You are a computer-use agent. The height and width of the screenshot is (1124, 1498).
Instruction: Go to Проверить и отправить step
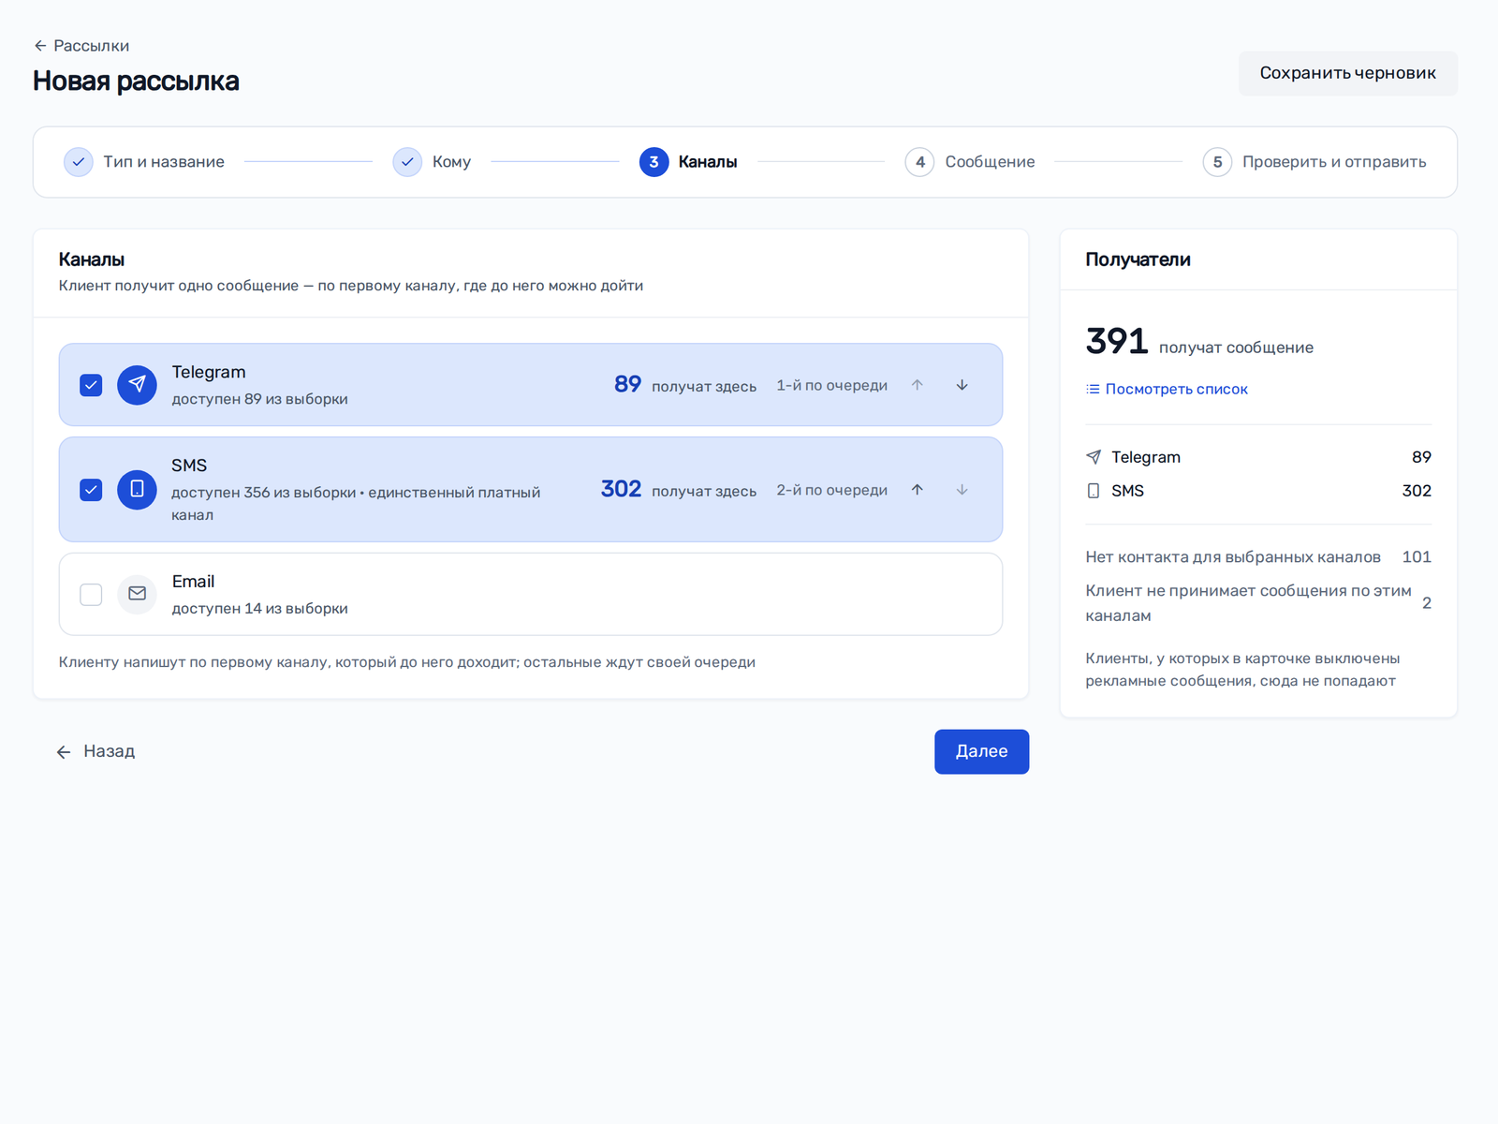pyautogui.click(x=1334, y=162)
